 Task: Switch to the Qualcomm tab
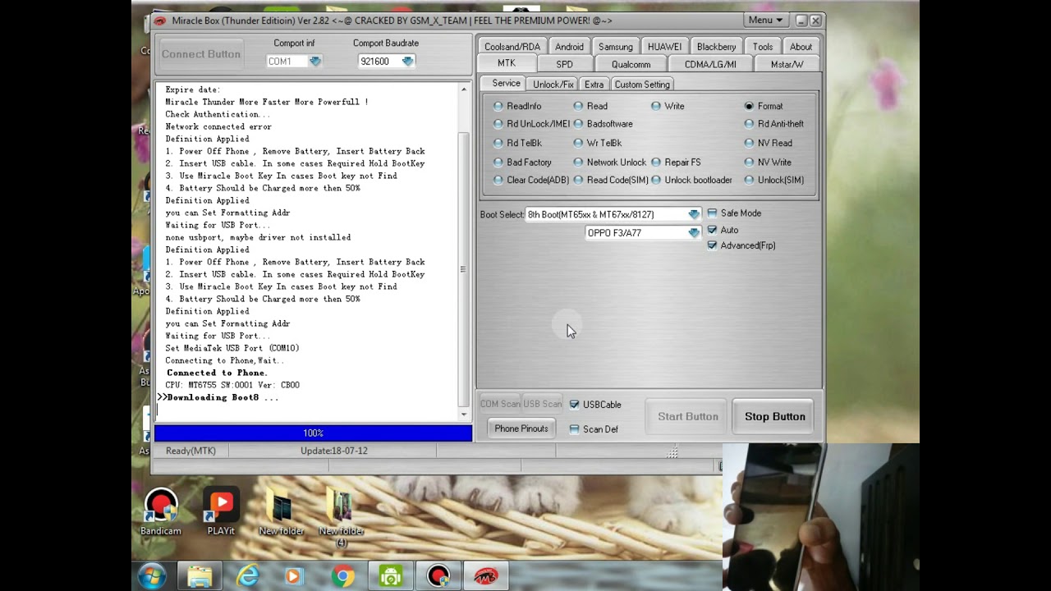pyautogui.click(x=631, y=64)
